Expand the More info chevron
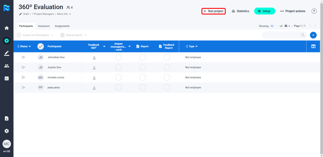 [70, 14]
